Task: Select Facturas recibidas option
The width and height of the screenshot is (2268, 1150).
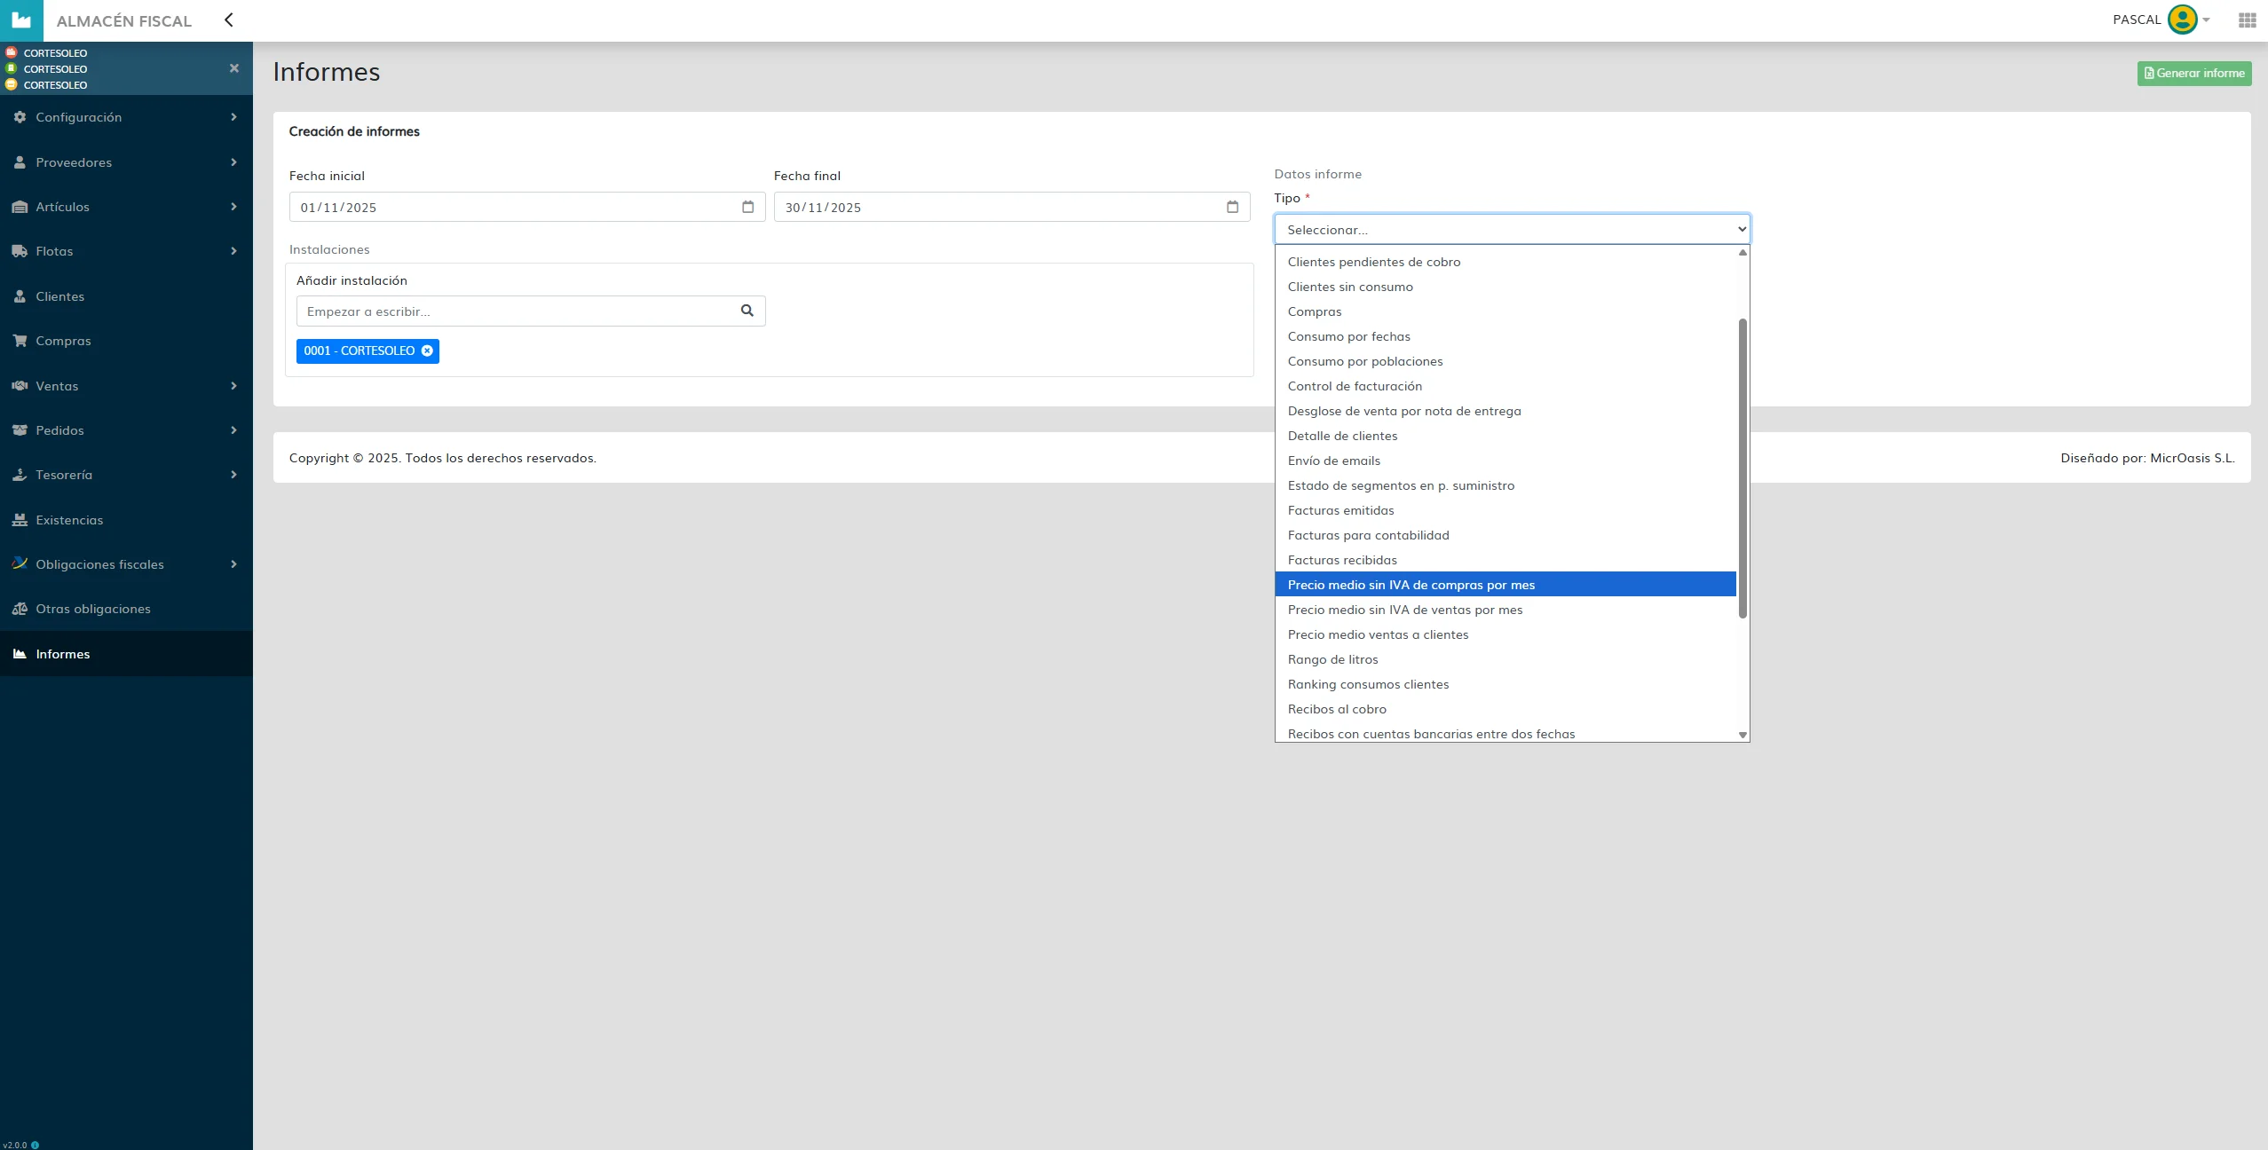Action: click(1505, 559)
